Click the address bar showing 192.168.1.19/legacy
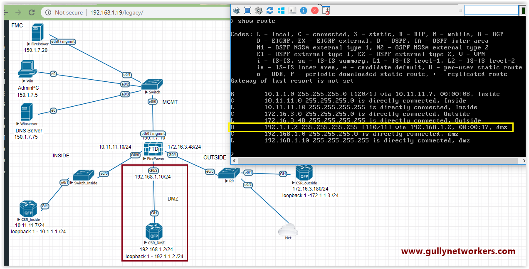 [116, 12]
